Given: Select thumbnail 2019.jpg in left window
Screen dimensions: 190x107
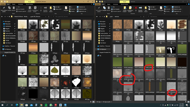Looking at the screenshot, I should tap(44, 25).
